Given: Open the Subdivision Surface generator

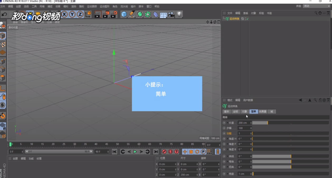Looking at the screenshot, I should click(140, 14).
